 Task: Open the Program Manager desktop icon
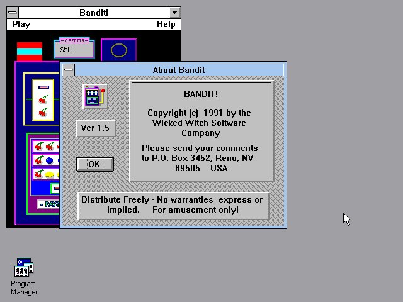(24, 267)
